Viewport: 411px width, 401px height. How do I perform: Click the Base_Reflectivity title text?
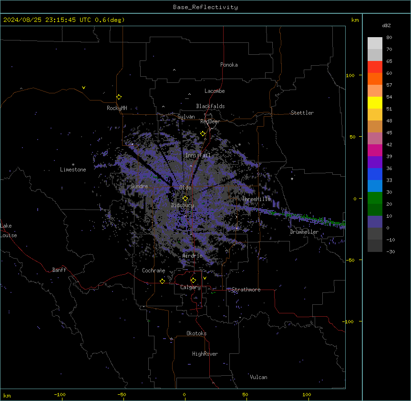click(205, 7)
